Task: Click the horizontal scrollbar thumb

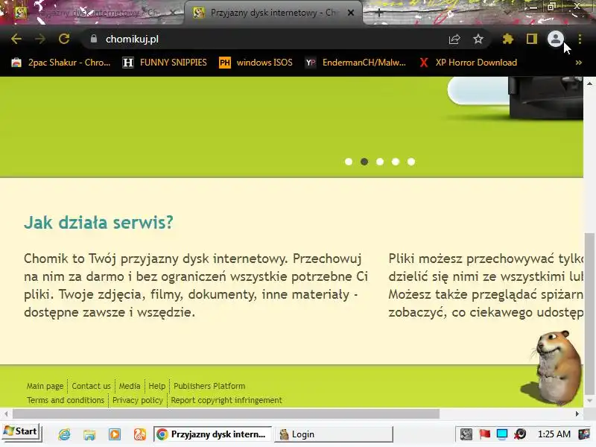Action: pyautogui.click(x=226, y=413)
